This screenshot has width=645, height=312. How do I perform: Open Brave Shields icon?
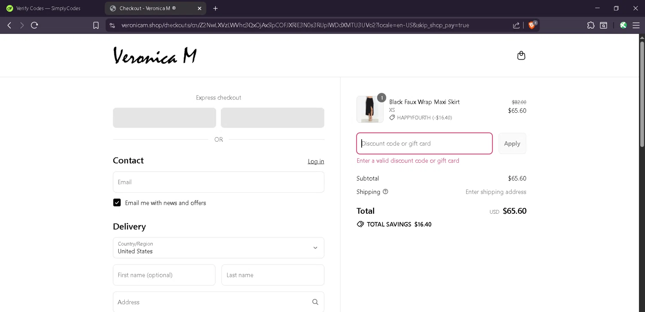click(x=532, y=25)
